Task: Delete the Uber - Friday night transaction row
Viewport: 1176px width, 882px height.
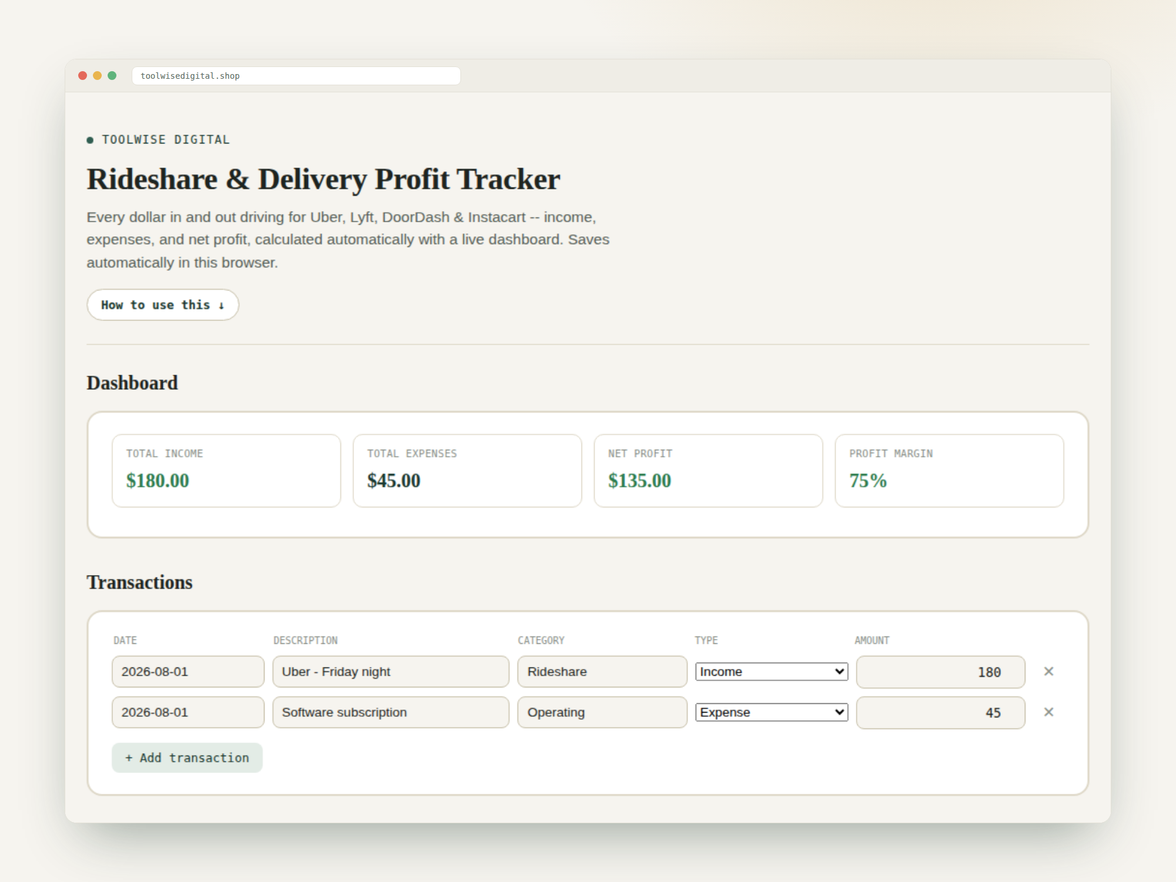Action: pos(1048,671)
